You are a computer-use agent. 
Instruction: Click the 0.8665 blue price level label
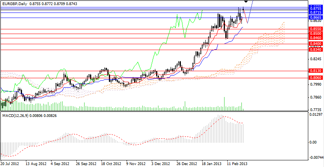pyautogui.click(x=315, y=18)
